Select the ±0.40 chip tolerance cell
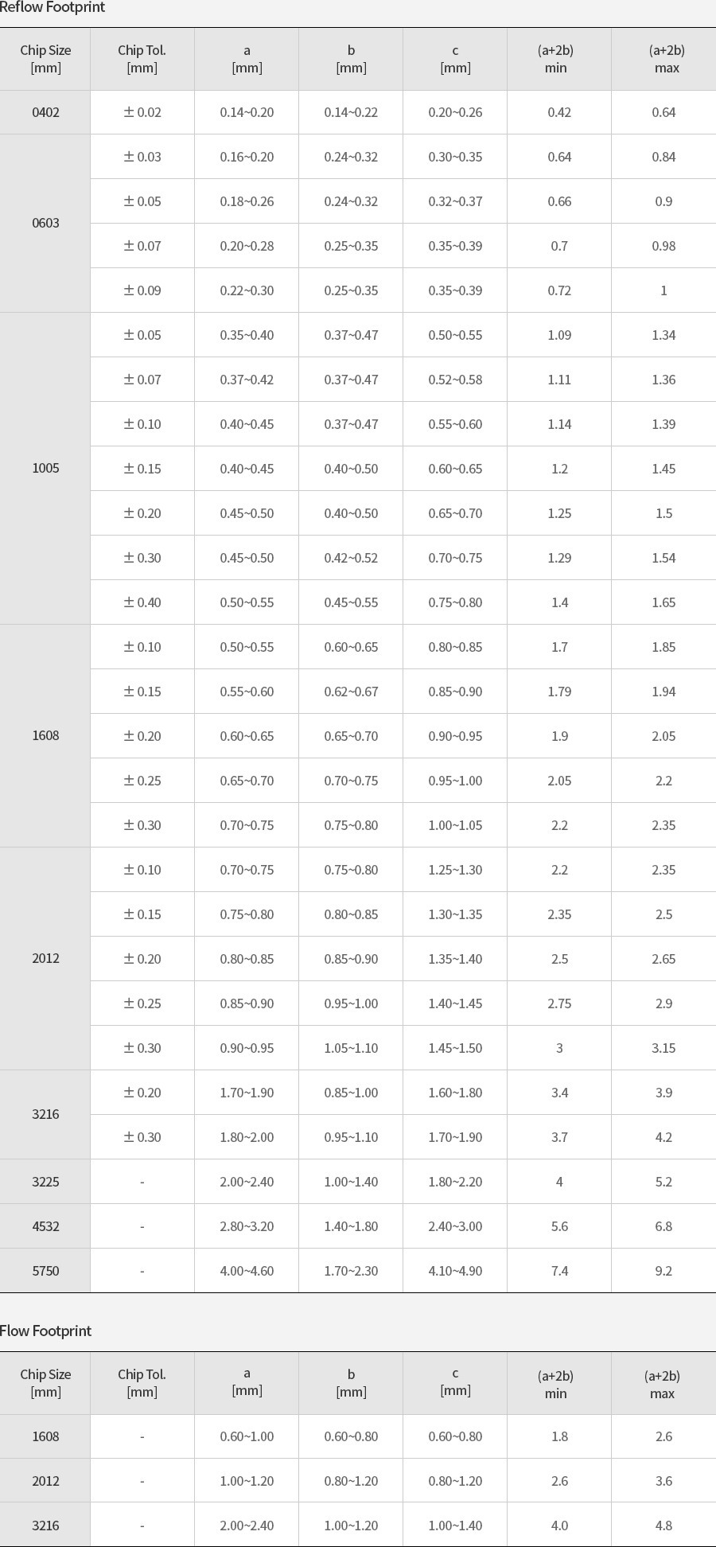Screen dimensions: 716x1547 pos(142,602)
